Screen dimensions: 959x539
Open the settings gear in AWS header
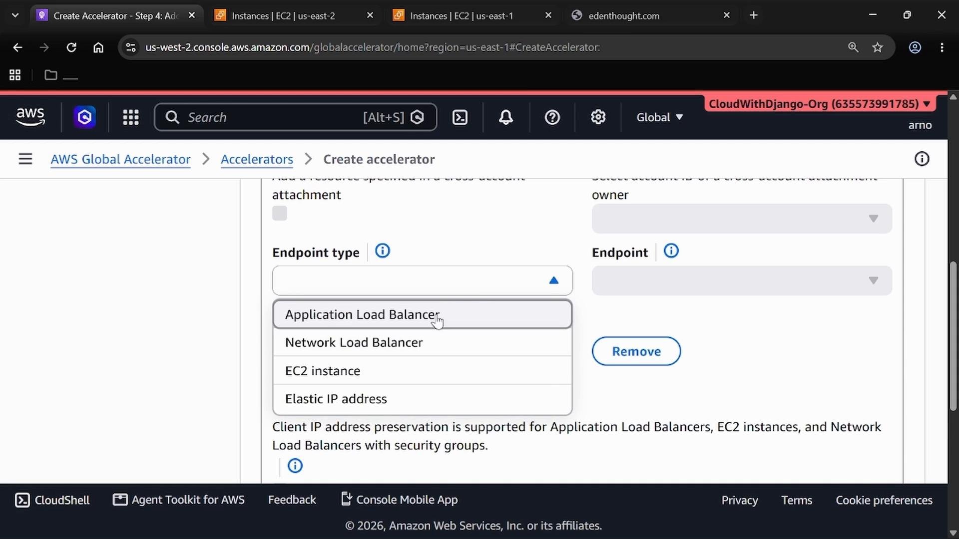click(x=598, y=117)
